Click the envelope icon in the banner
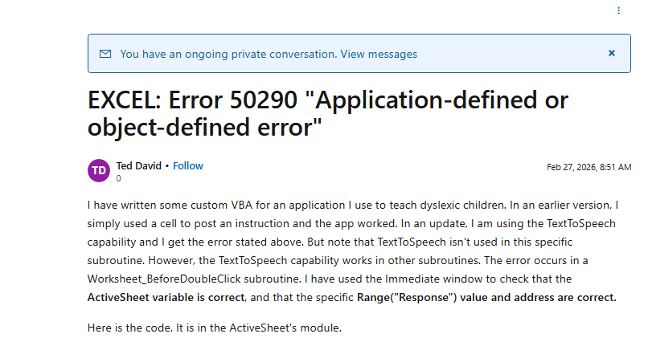The height and width of the screenshot is (342, 648). point(105,54)
